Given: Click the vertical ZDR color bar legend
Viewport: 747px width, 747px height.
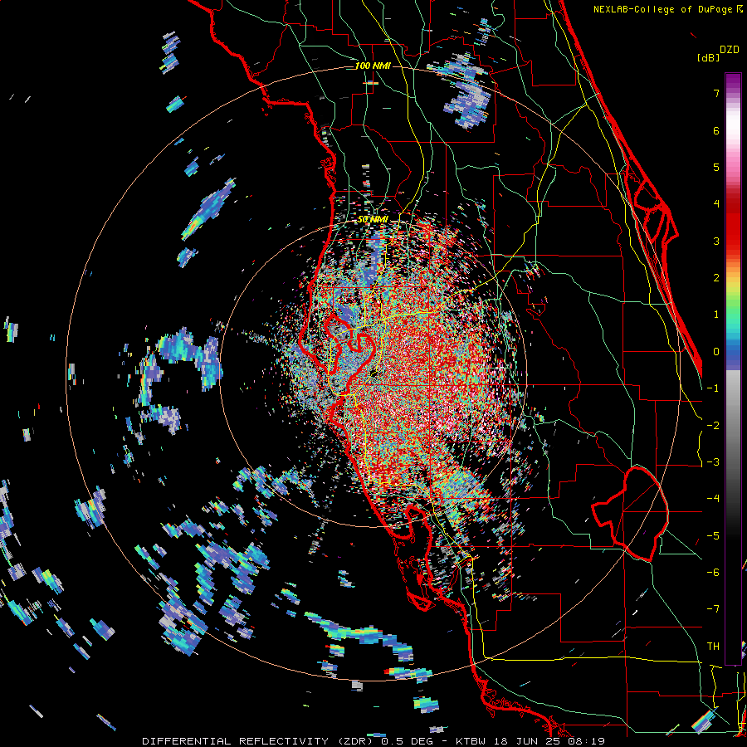Looking at the screenshot, I should (x=733, y=369).
